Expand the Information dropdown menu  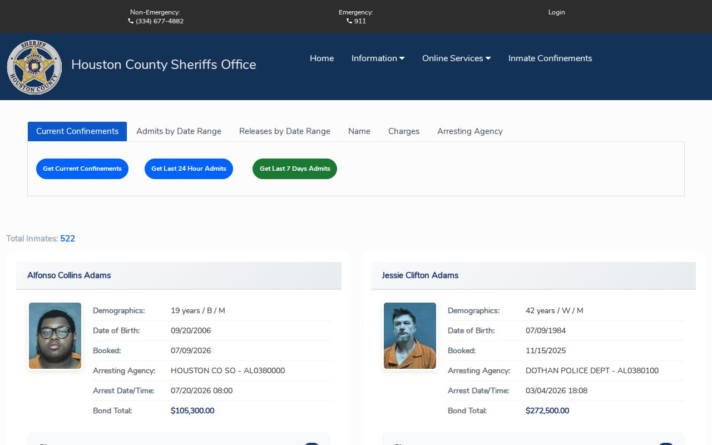378,58
